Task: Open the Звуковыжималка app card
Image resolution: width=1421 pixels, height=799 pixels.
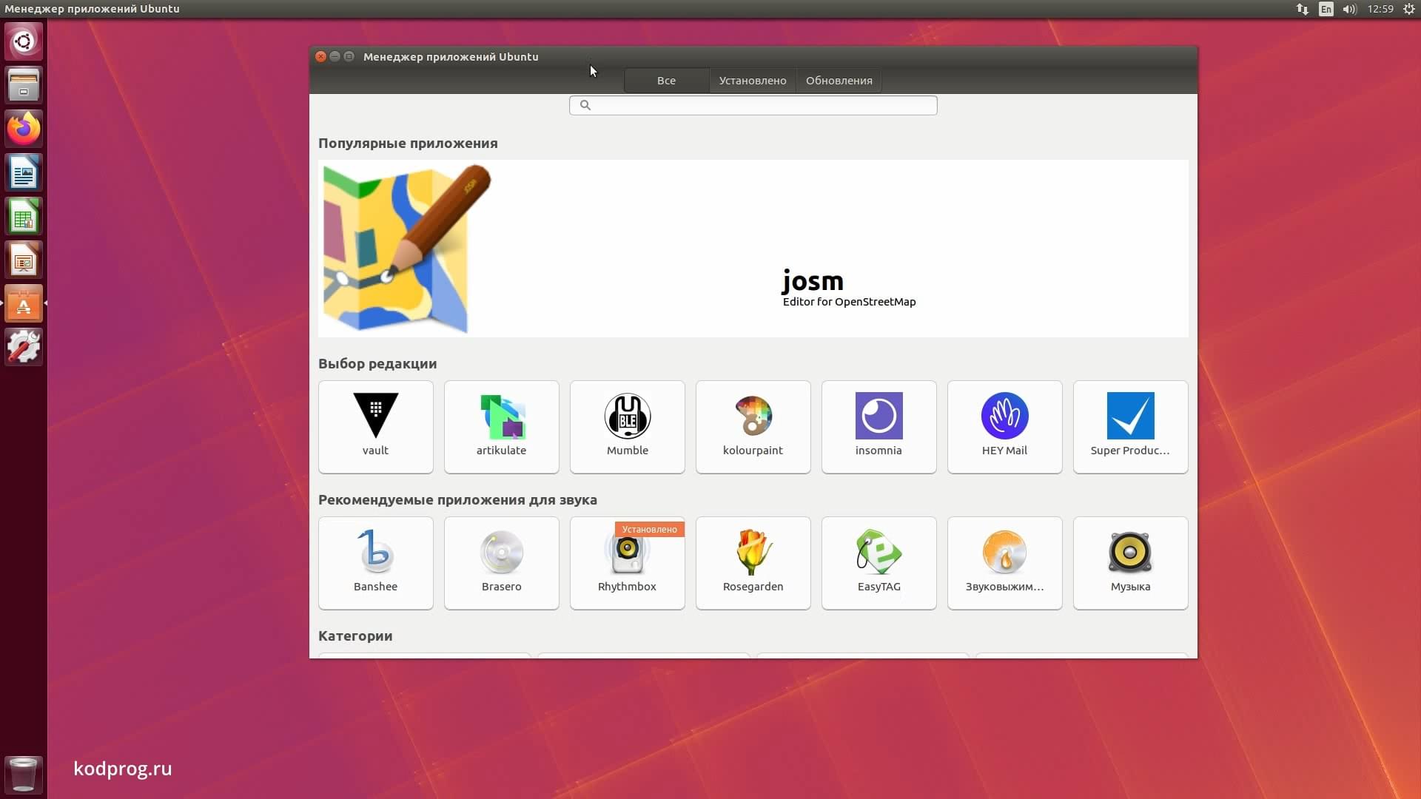Action: 1004,563
